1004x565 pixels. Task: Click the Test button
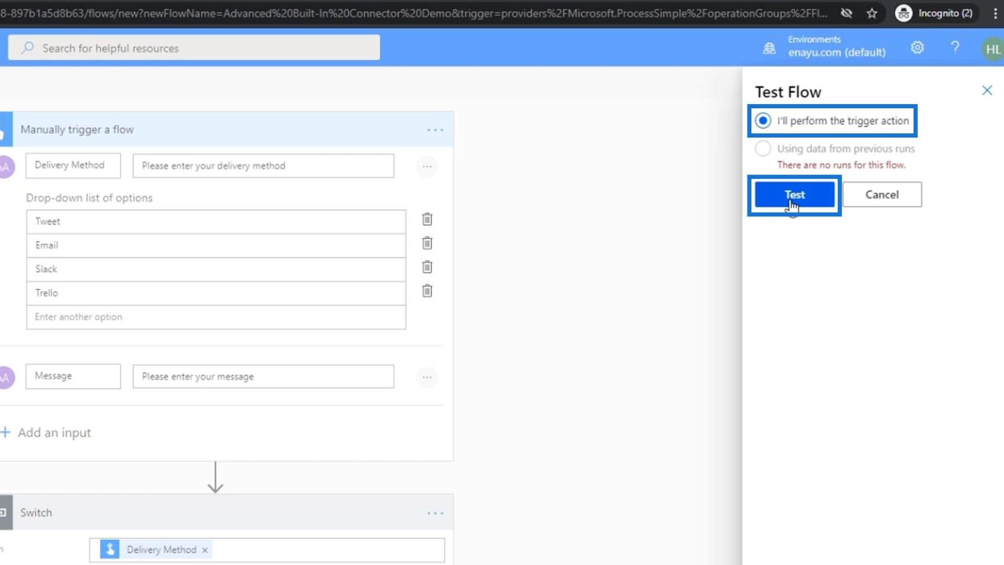point(794,195)
